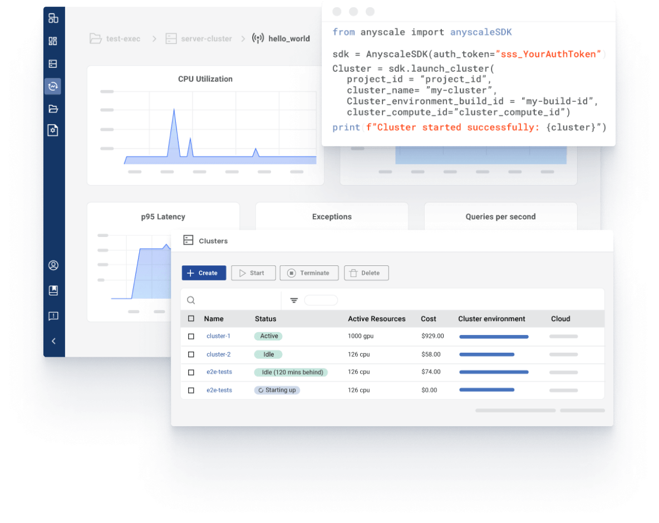Viewport: 659px width, 523px height.
Task: Click the Queries per second card title
Action: (x=500, y=217)
